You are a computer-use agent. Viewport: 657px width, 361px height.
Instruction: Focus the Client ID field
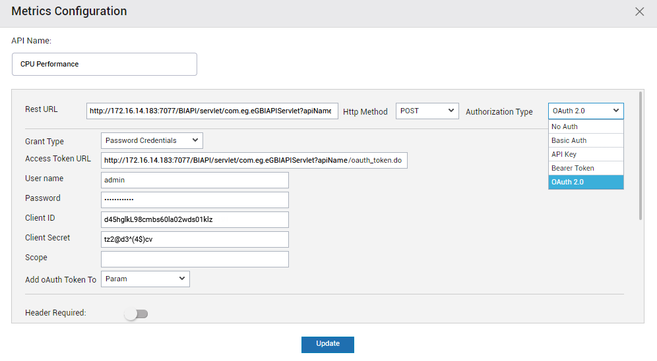(195, 219)
